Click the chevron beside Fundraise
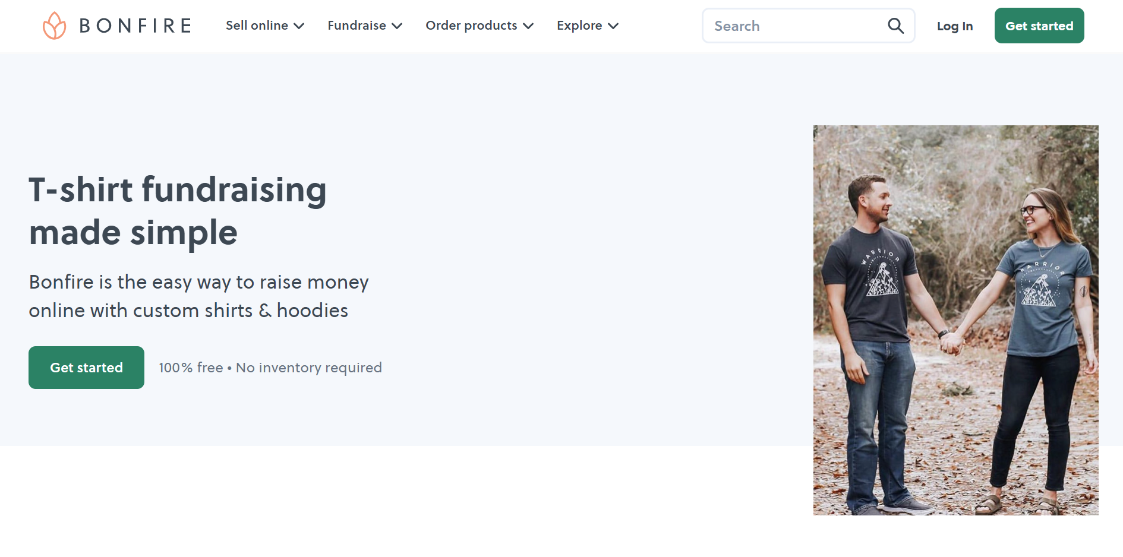Viewport: 1123px width, 557px height. [x=398, y=26]
